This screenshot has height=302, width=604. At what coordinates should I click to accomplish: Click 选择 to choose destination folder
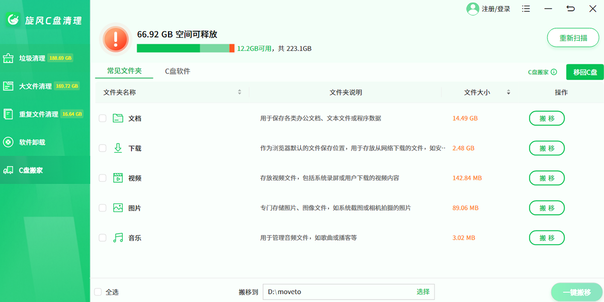click(423, 292)
